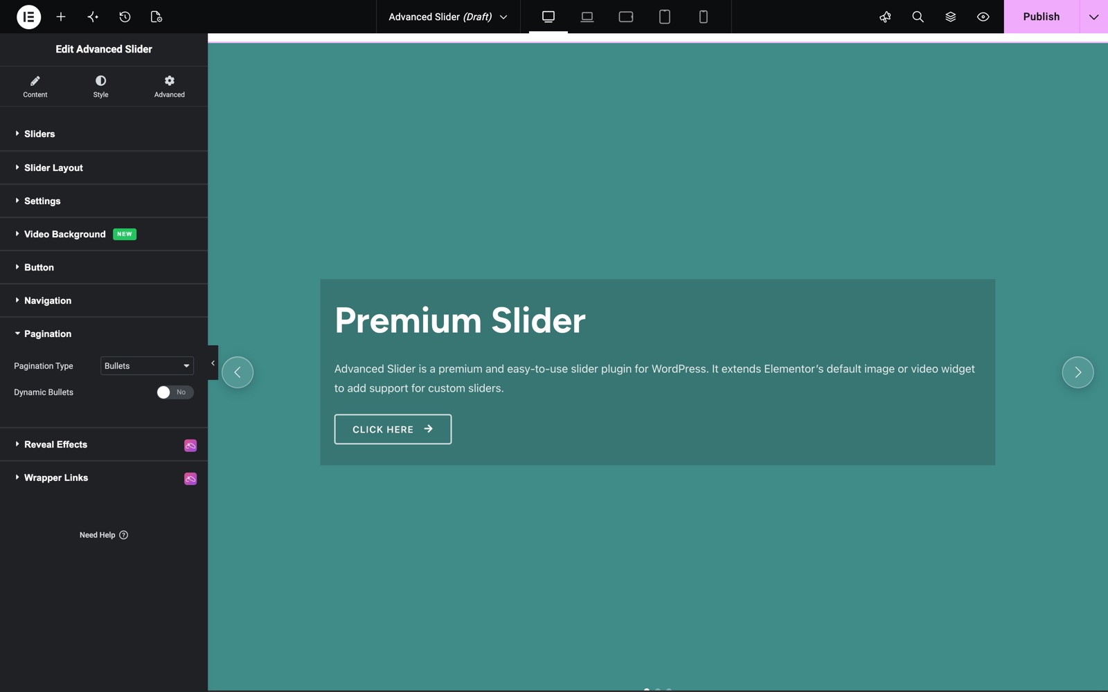Switch to Mobile device view
The height and width of the screenshot is (692, 1108).
click(x=704, y=17)
